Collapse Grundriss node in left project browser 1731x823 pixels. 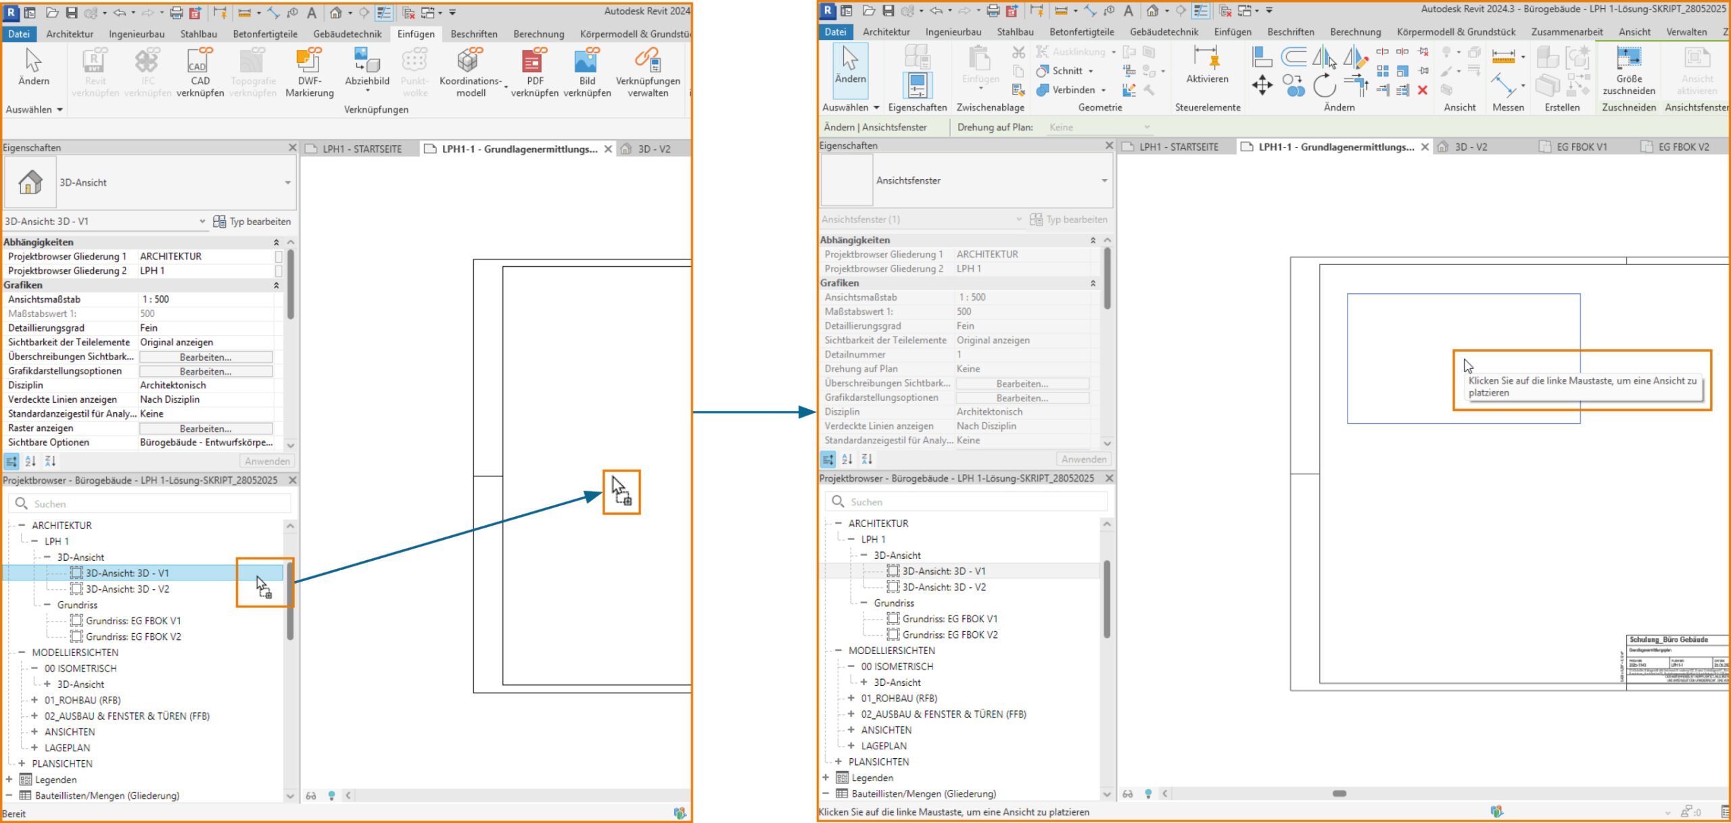click(x=47, y=605)
